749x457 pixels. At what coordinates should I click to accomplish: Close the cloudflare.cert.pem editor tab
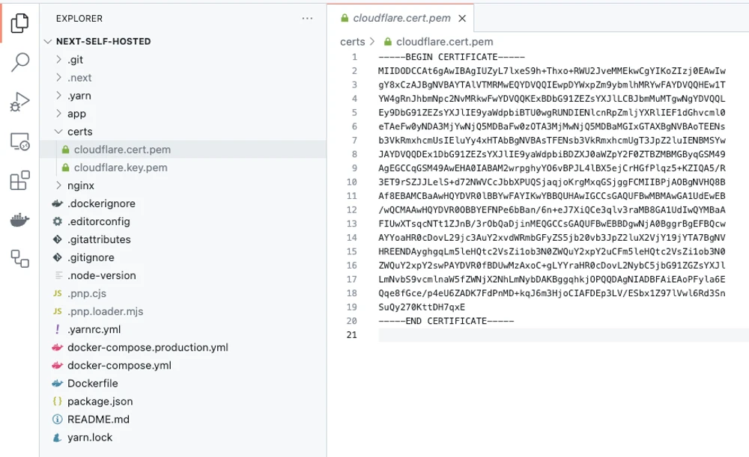tap(462, 18)
